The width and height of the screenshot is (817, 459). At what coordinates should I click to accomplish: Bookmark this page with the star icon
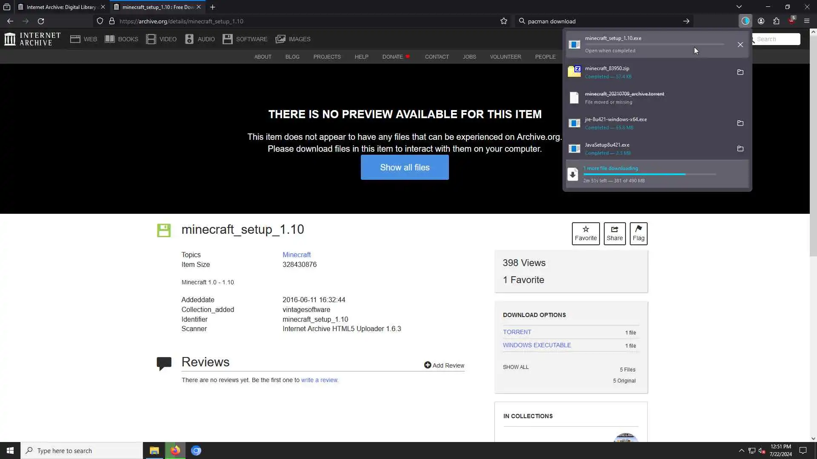click(x=503, y=21)
